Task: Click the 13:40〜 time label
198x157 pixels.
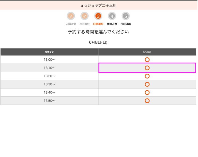Action: [x=49, y=93]
